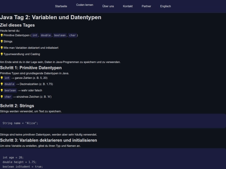This screenshot has height=169, width=226.
Task: Click sentence Strings werden verwendet, um Text zu speichern
Action: coord(31,111)
